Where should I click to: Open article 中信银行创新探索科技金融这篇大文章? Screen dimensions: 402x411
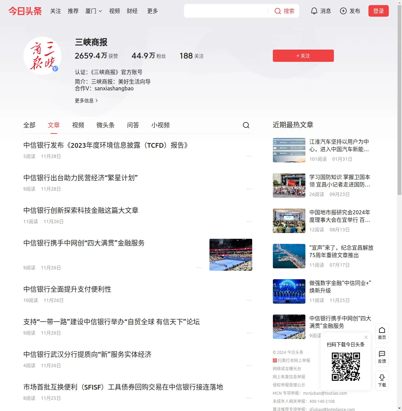(x=81, y=211)
